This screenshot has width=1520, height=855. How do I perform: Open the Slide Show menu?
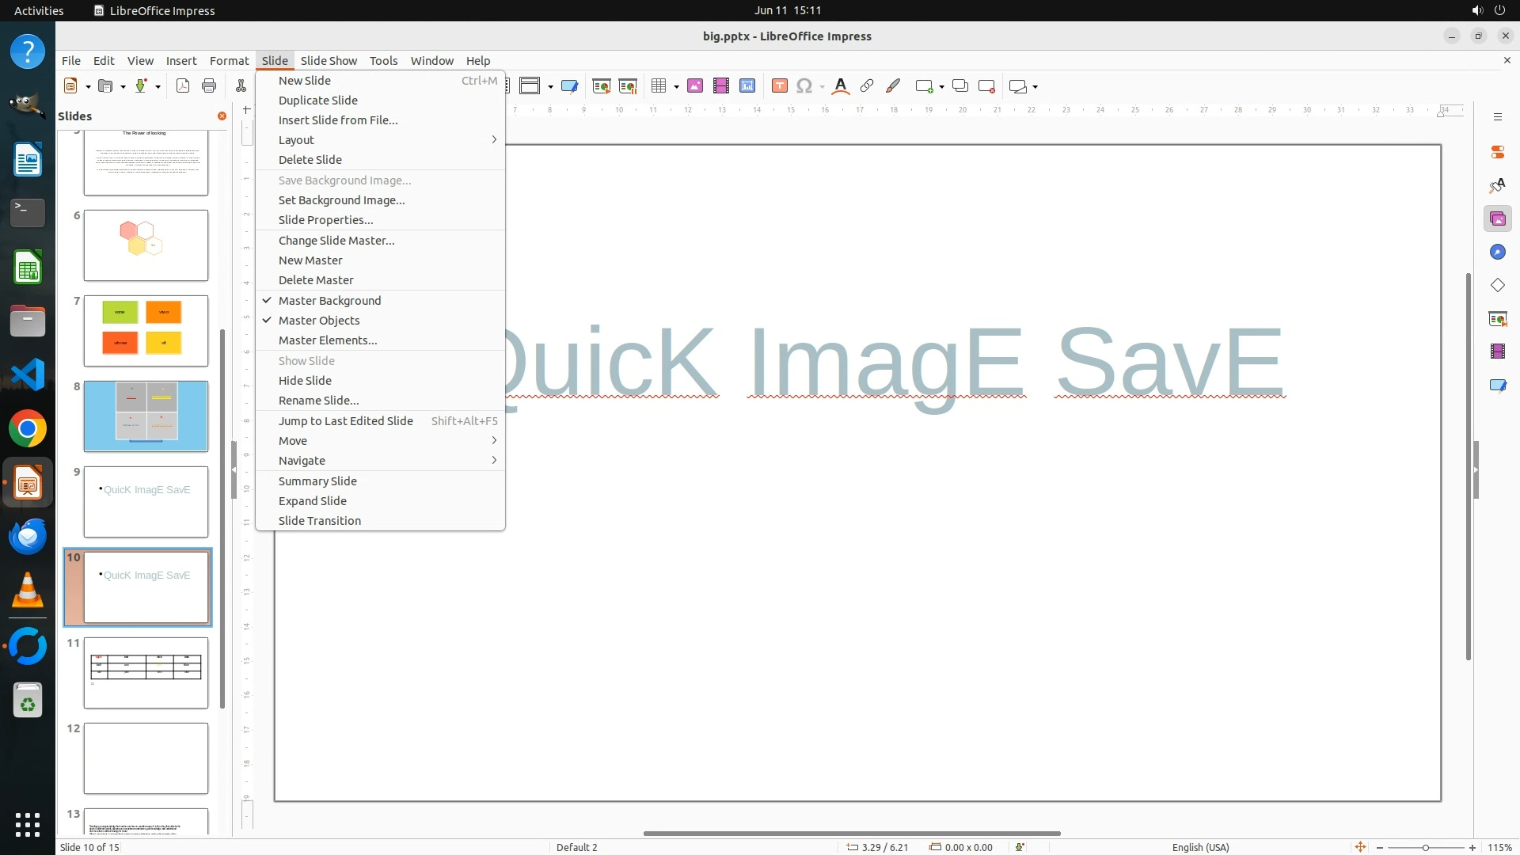coord(329,61)
